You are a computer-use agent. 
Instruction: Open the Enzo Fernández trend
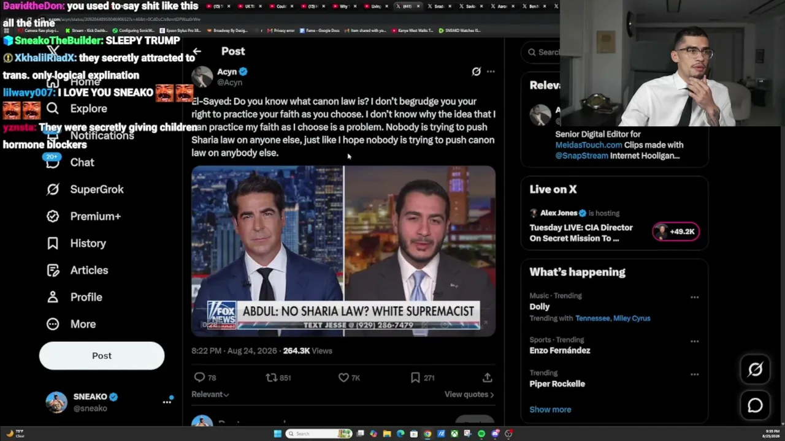(x=560, y=350)
